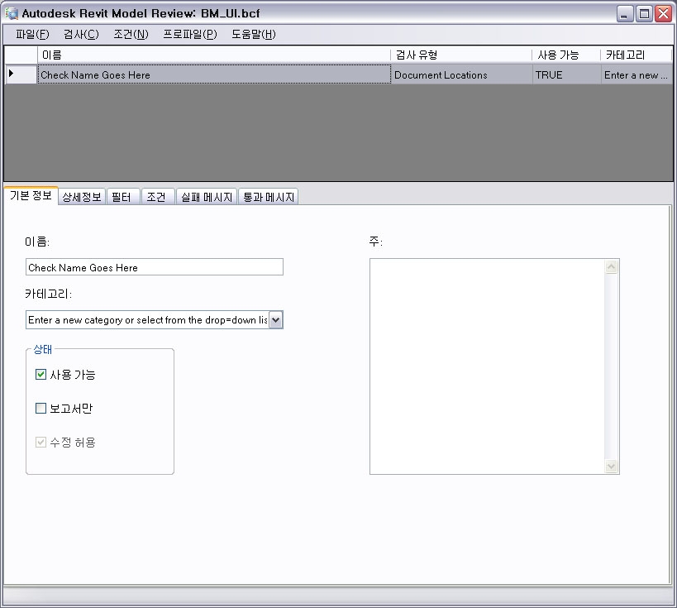
Task: Open the 도움말(H) menu
Action: pos(254,34)
